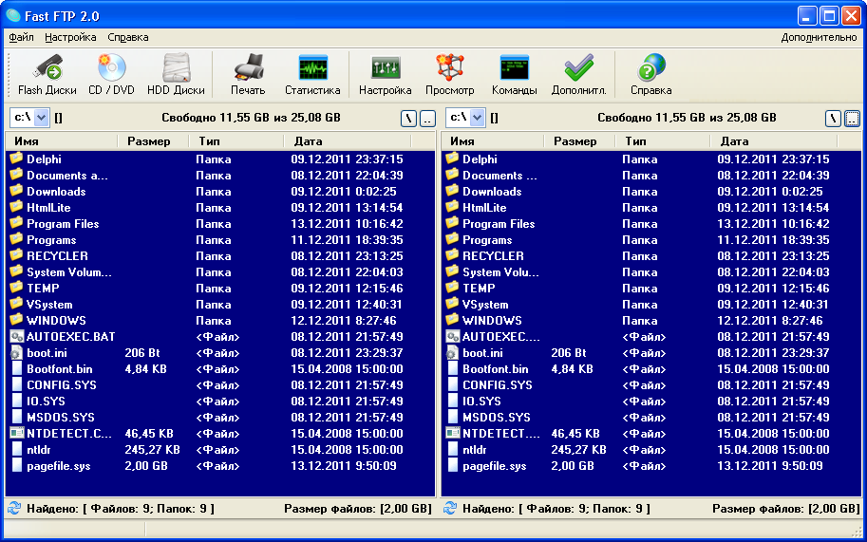Refresh left panel via status bar icon
This screenshot has width=867, height=542.
(x=14, y=508)
